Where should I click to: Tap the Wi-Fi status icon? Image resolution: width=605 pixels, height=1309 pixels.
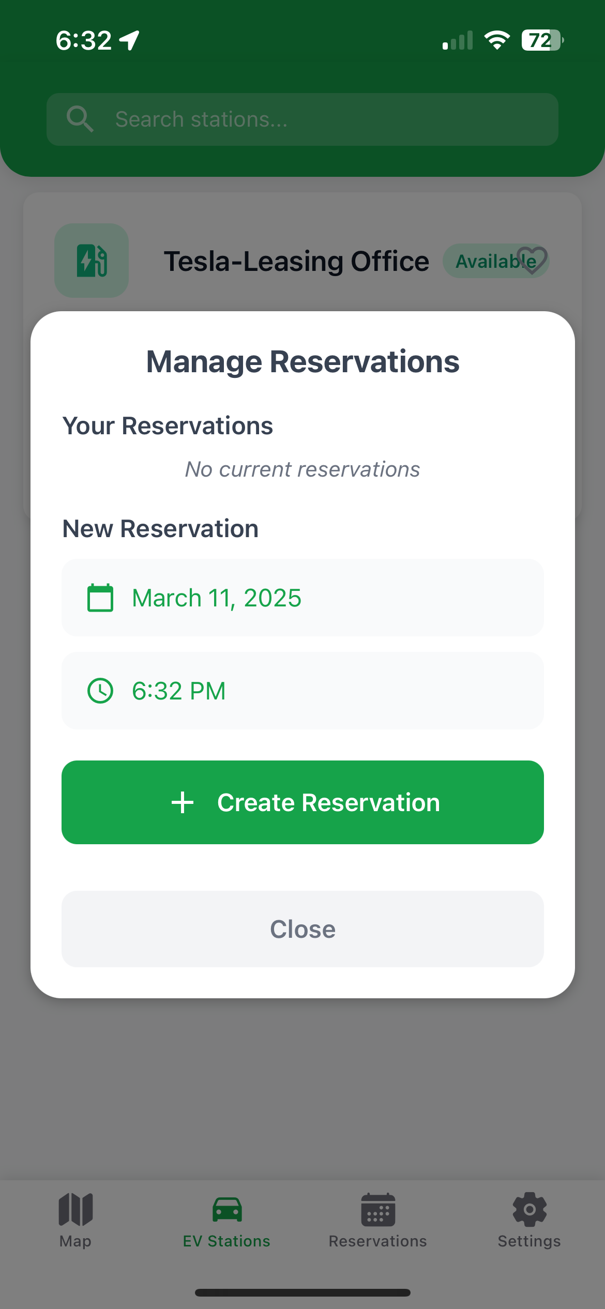point(497,40)
